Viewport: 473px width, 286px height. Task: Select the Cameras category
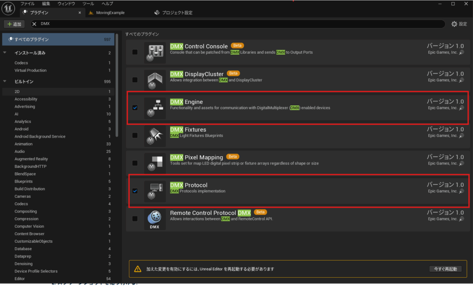click(58, 196)
